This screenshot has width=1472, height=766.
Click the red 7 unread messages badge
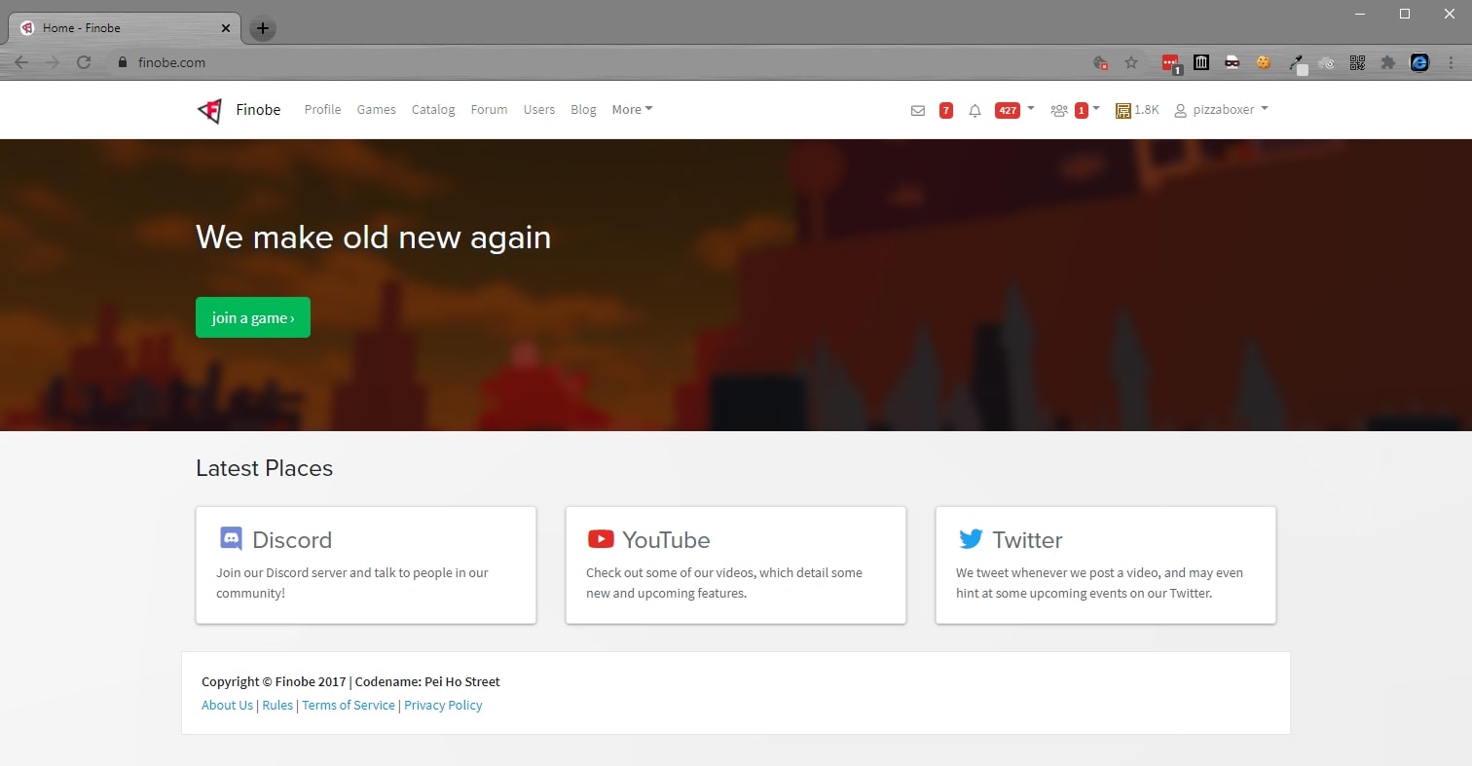coord(946,111)
